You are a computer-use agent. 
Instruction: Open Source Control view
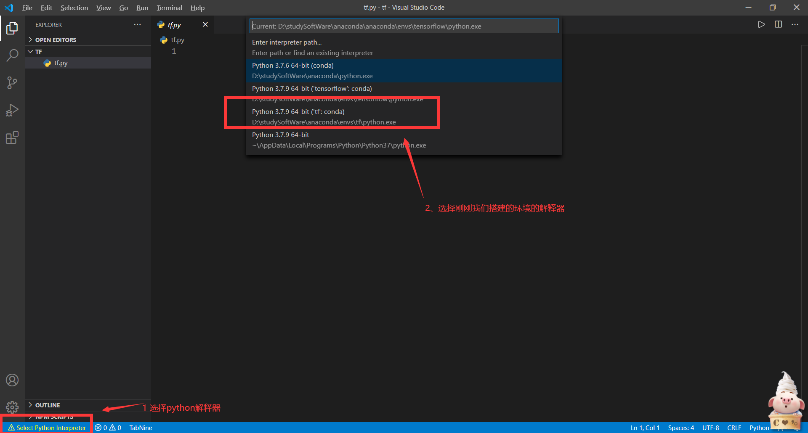point(12,82)
